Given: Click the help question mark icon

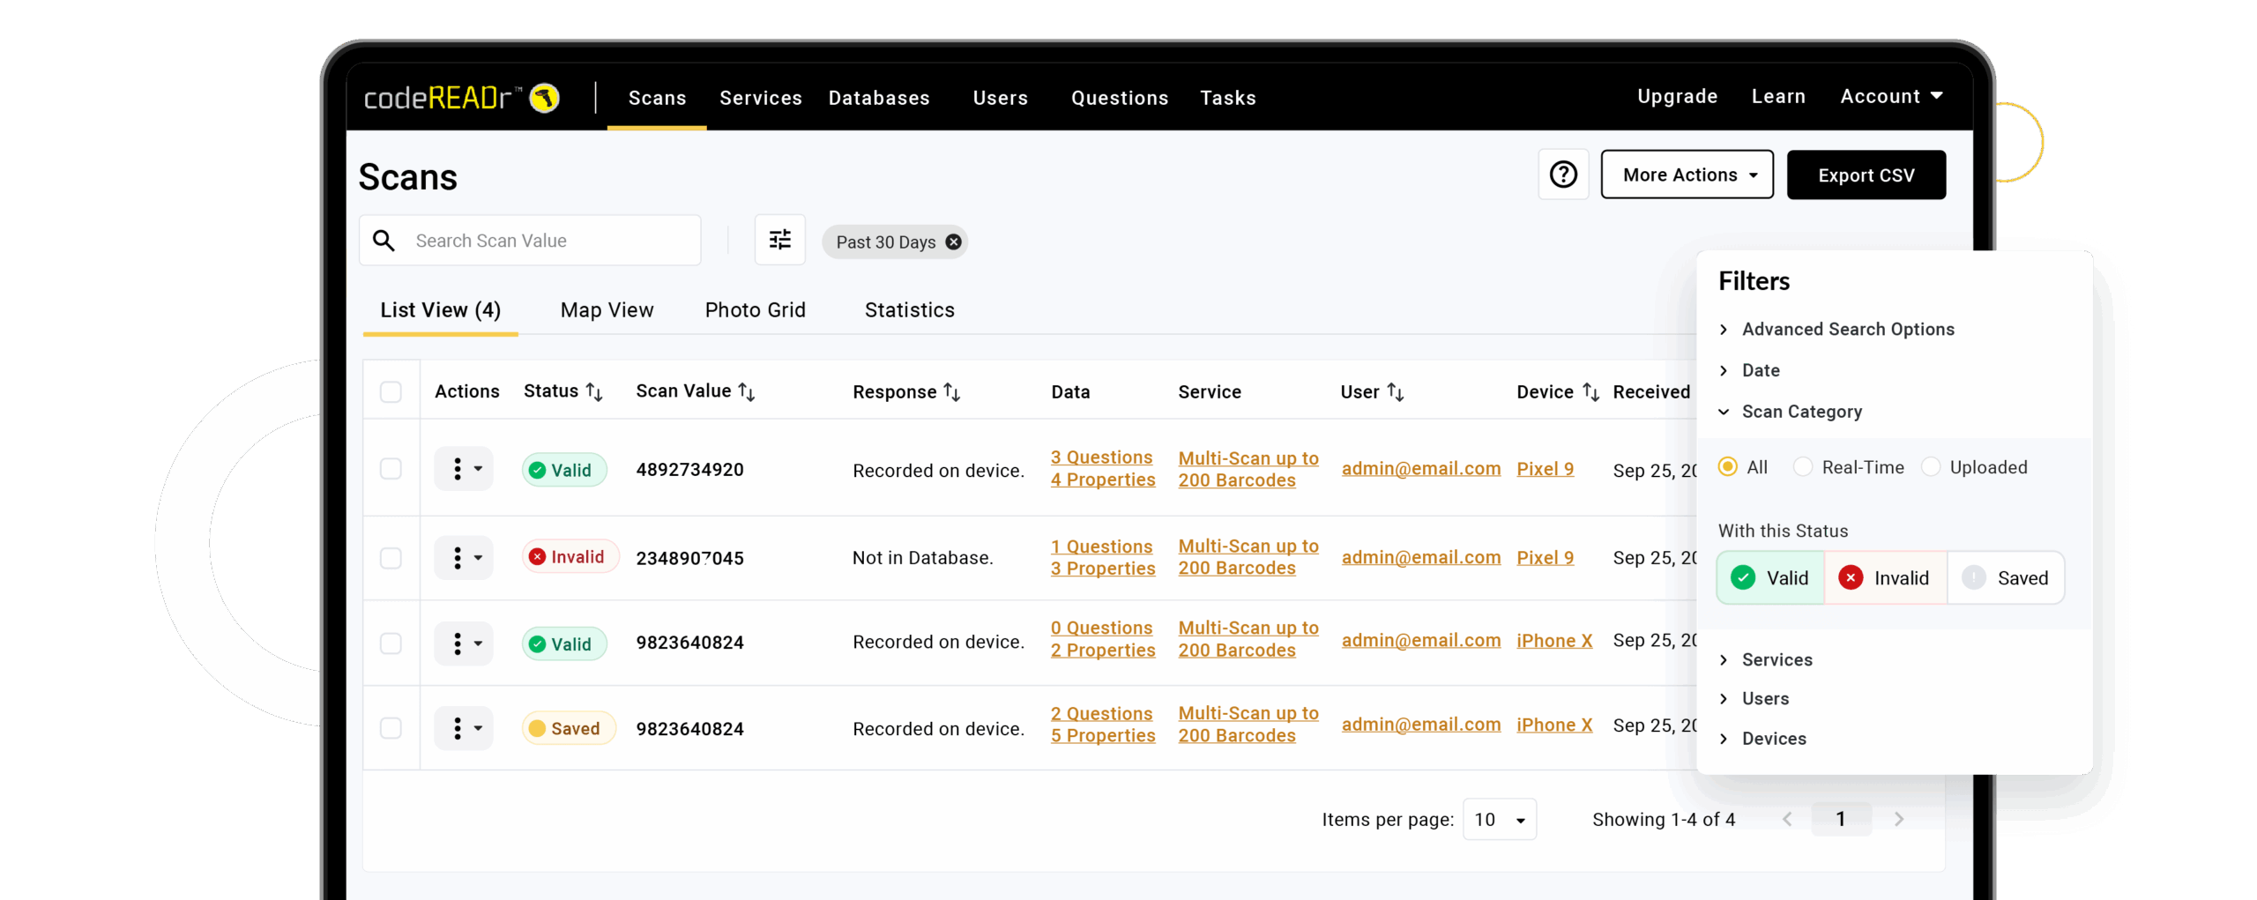Looking at the screenshot, I should click(x=1563, y=175).
